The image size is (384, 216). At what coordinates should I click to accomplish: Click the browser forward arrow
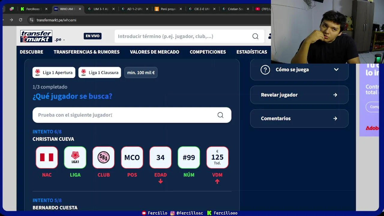click(11, 20)
